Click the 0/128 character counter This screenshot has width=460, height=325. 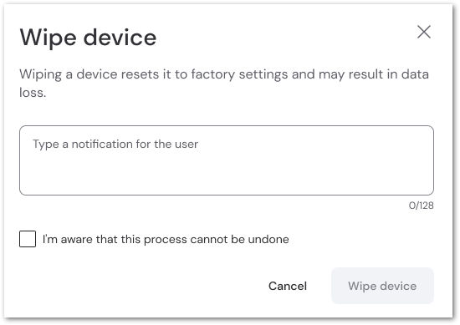point(421,206)
